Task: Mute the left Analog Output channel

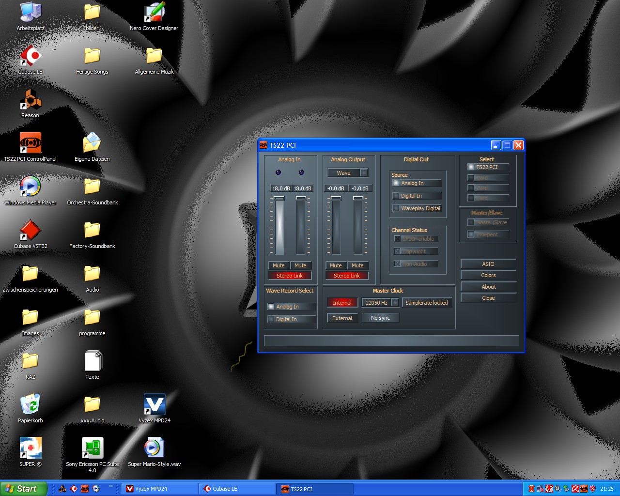Action: [x=336, y=265]
